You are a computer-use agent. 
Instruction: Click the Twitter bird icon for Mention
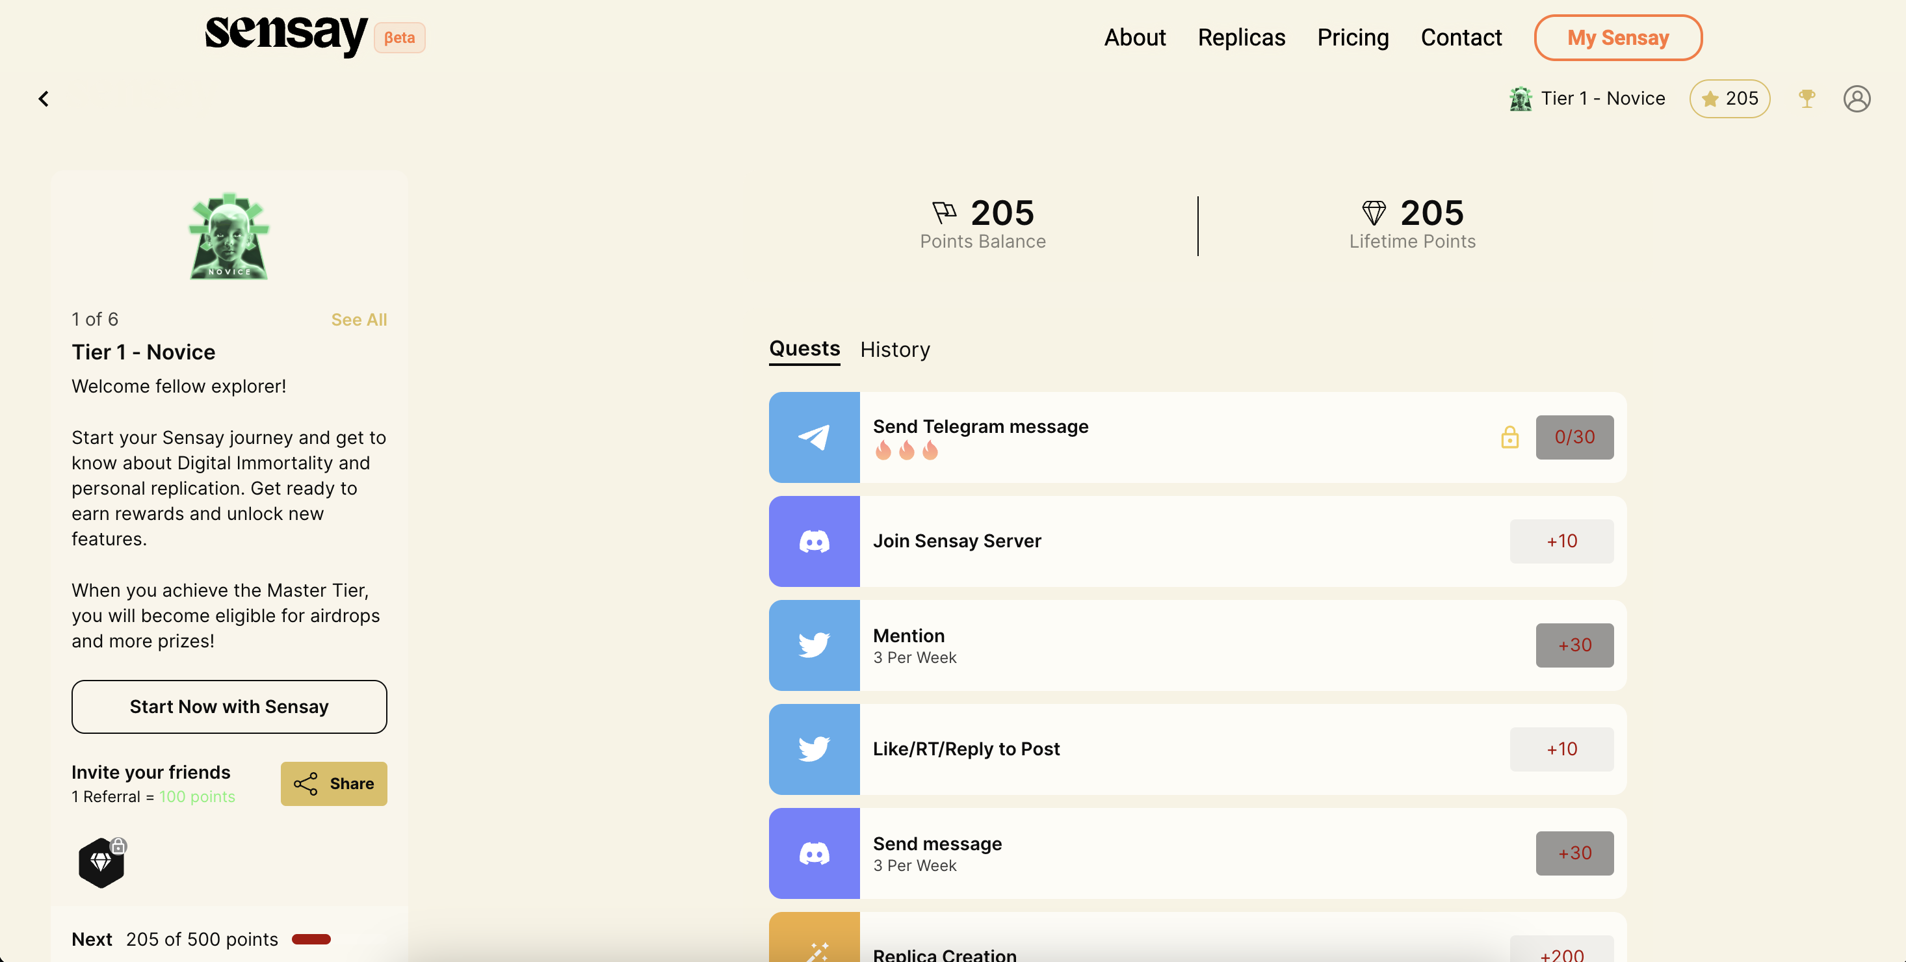tap(814, 645)
